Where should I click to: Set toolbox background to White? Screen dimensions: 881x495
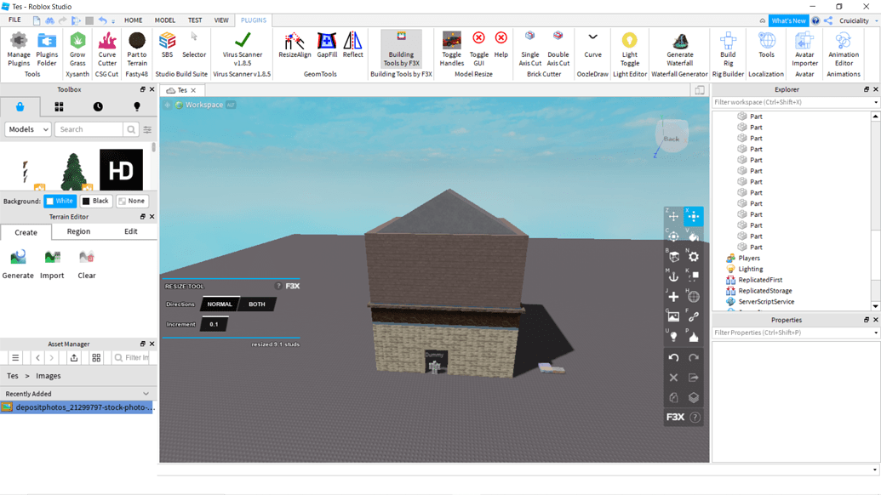60,201
